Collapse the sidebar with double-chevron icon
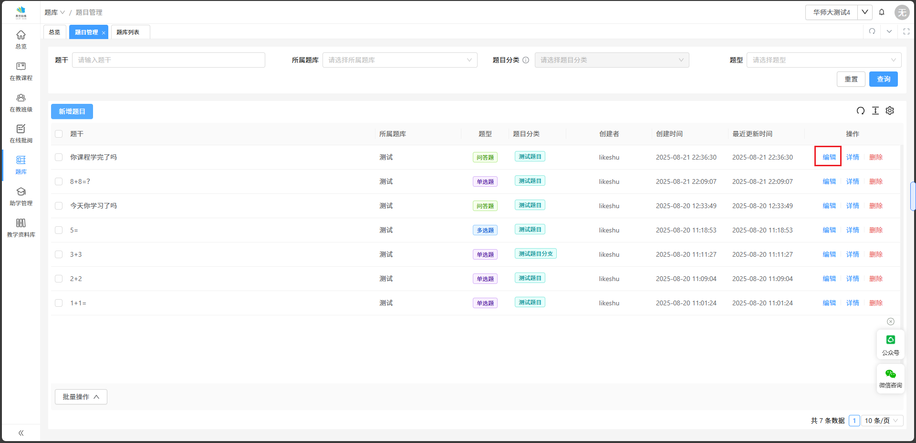Screen dimensions: 916x443 coord(21,433)
